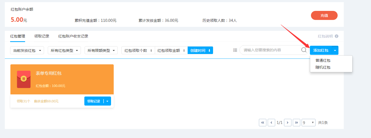Click the magnifier search icon

coord(304,50)
